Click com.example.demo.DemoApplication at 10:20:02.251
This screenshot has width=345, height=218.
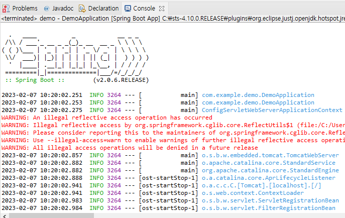click(x=258, y=95)
